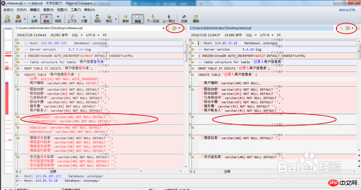Click the 会话 sessions toolbar icon
This screenshot has width=361, height=190.
tap(18, 19)
